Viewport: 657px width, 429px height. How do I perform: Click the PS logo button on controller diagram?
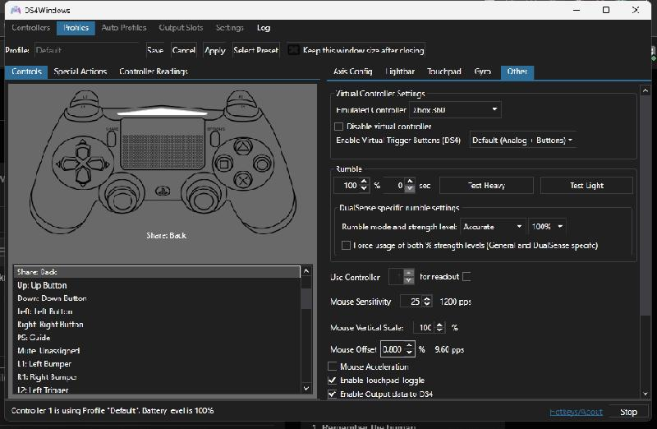pyautogui.click(x=163, y=191)
